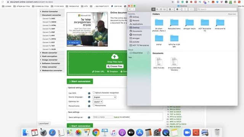Select Convert To DOC in sidebar
The width and height of the screenshot is (244, 137).
click(49, 19)
